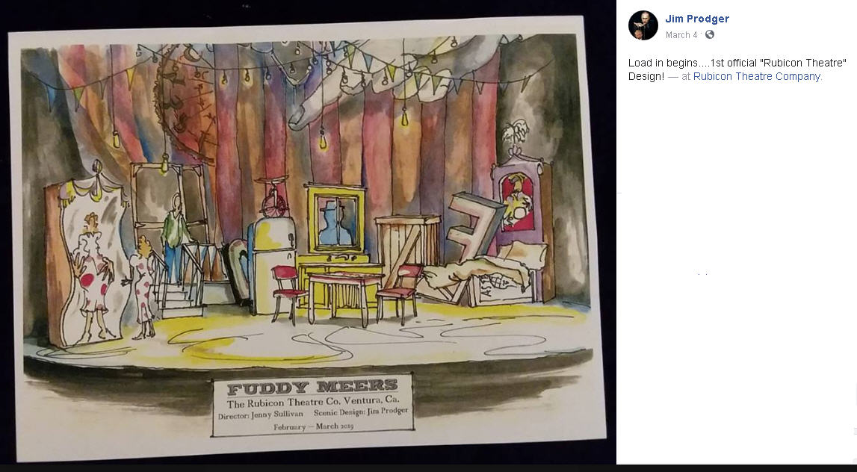Open Jim Prodger's profile picture avatar
857x472 pixels.
pyautogui.click(x=643, y=25)
